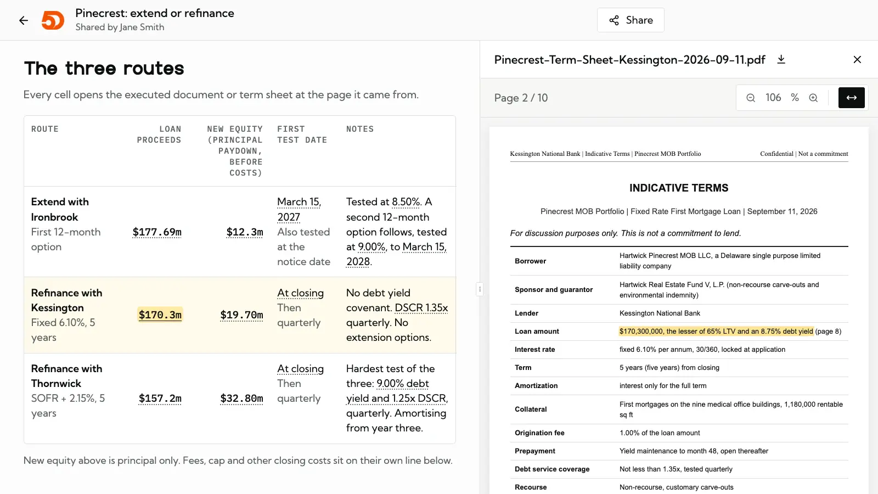Screen dimensions: 878x494
Task: Click the INDICATIVE TERMS heading in PDF
Action: [x=679, y=188]
